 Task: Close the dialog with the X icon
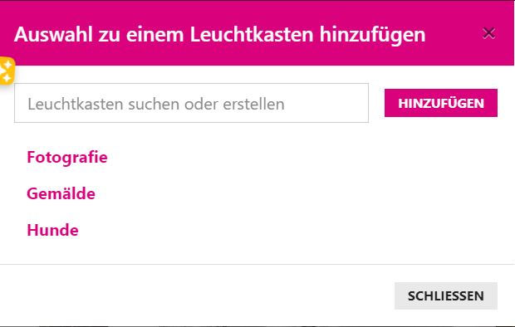click(489, 33)
